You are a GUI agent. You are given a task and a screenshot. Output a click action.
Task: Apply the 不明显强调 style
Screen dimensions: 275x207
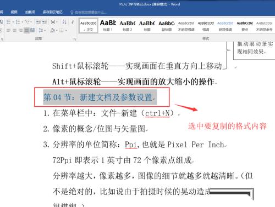pyautogui.click(x=186, y=26)
